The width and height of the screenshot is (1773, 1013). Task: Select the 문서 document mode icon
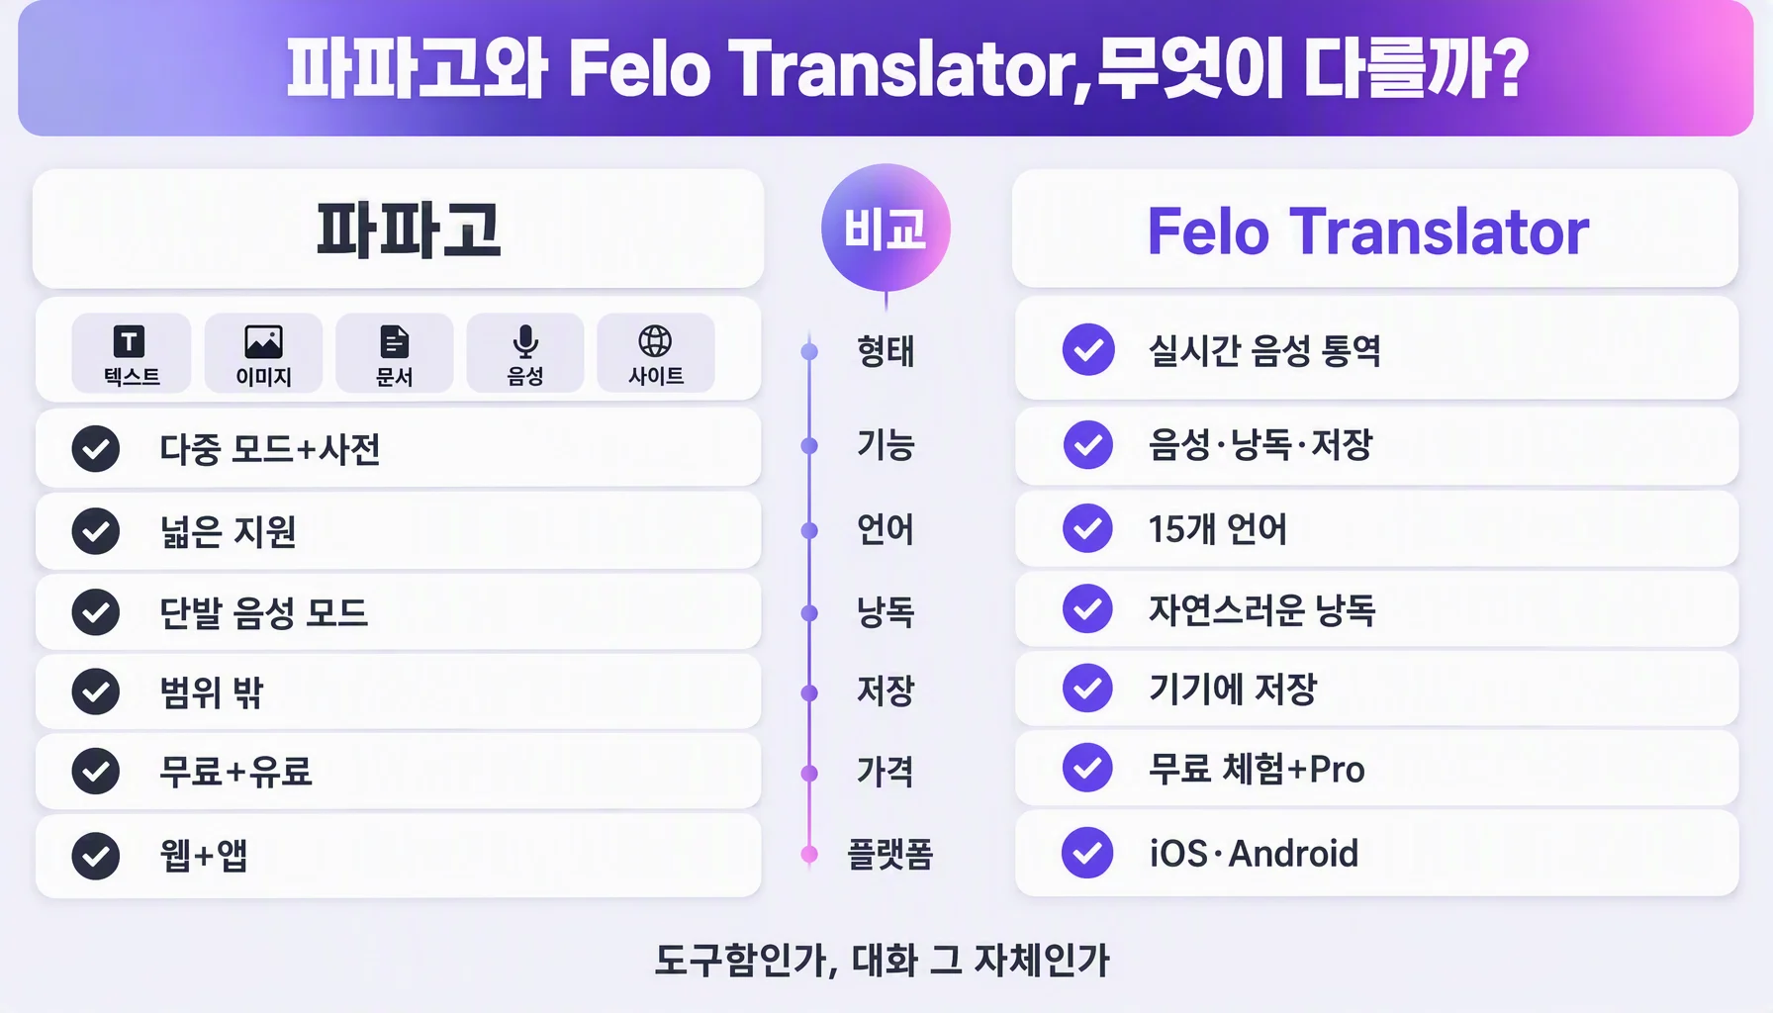[x=394, y=354]
